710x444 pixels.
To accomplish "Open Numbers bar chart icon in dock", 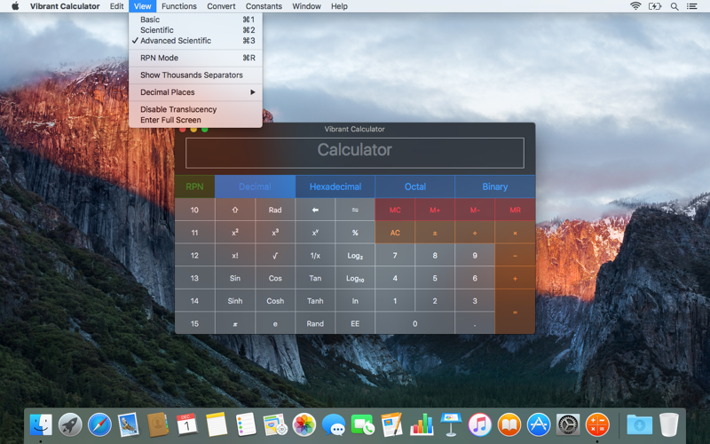I will tap(422, 425).
